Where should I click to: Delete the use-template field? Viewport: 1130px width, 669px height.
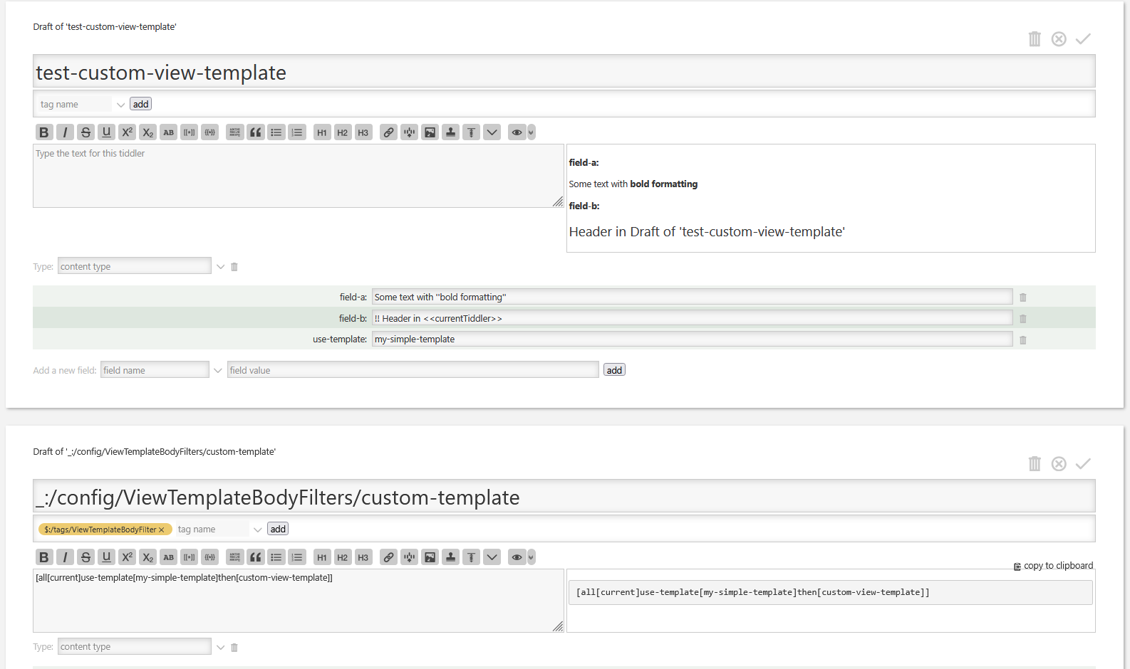coord(1022,340)
